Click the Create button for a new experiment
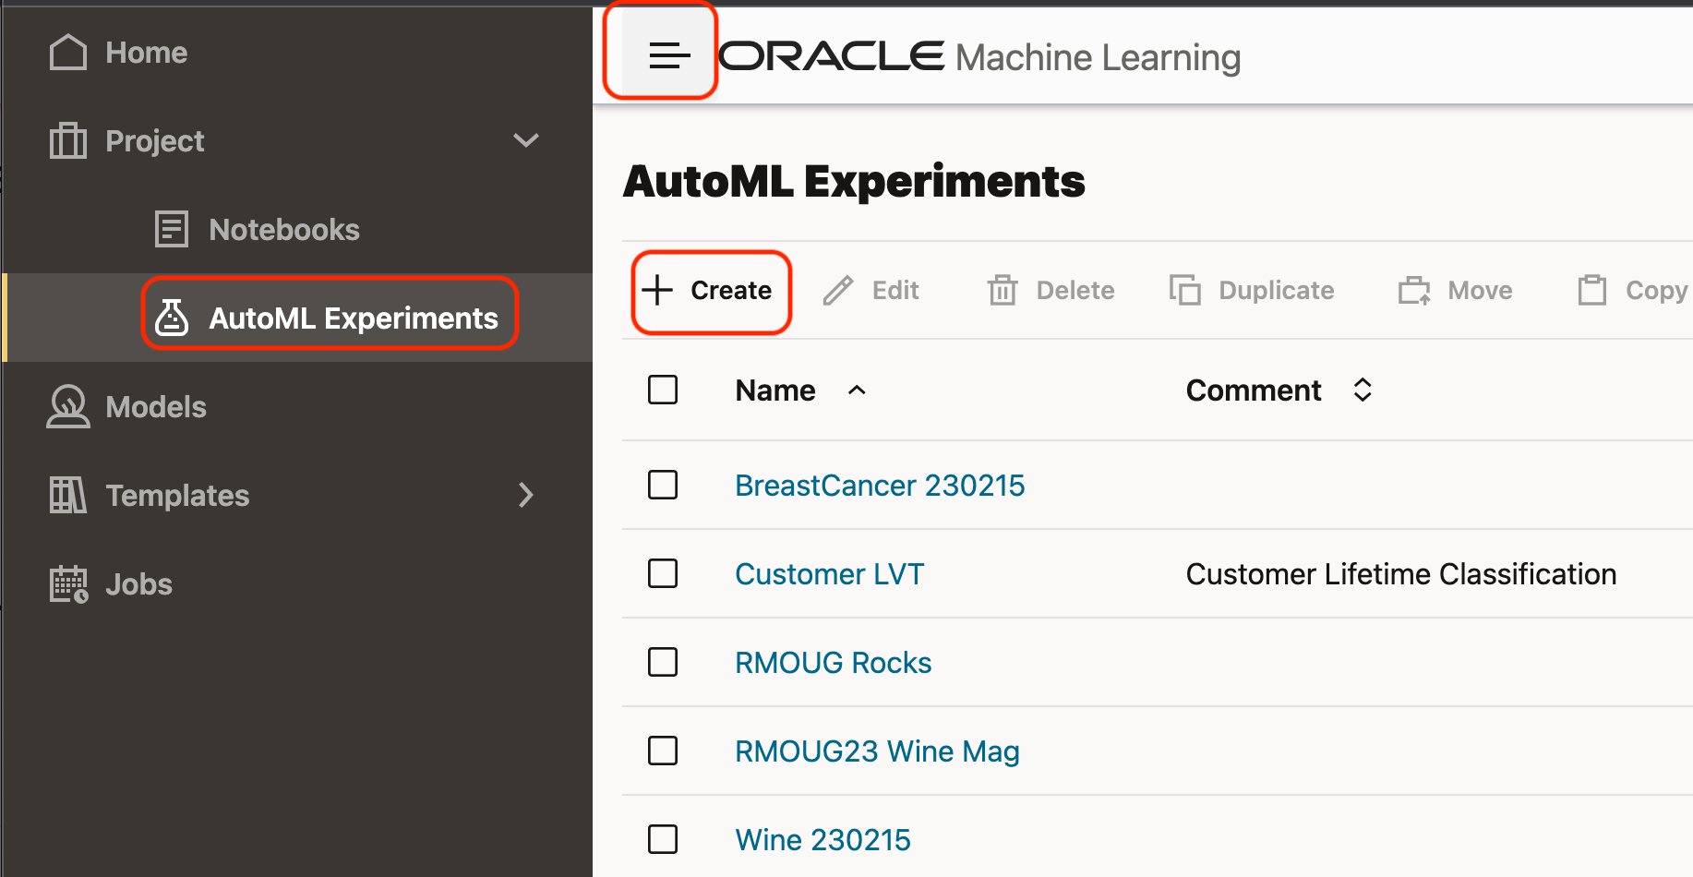Viewport: 1693px width, 877px height. (711, 291)
